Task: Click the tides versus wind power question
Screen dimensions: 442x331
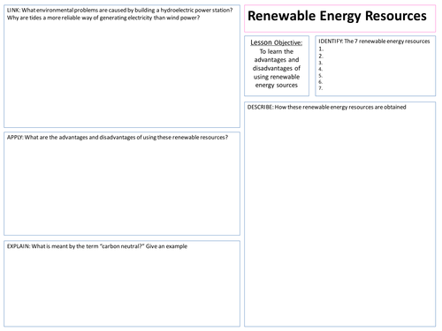Action: pos(103,18)
